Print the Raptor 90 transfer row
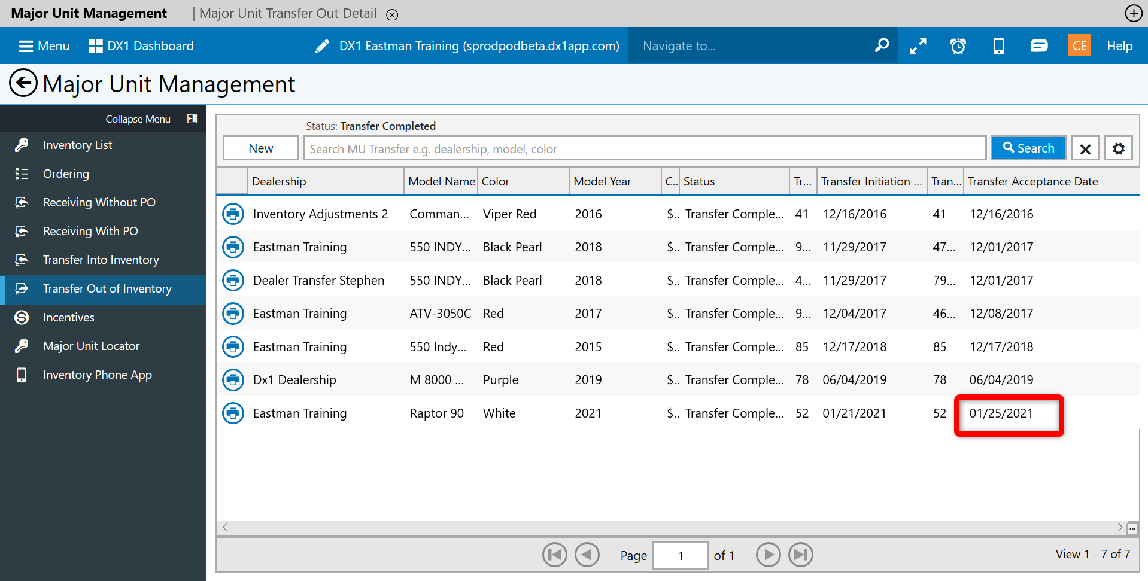Screen dimensions: 1148x581 point(233,413)
